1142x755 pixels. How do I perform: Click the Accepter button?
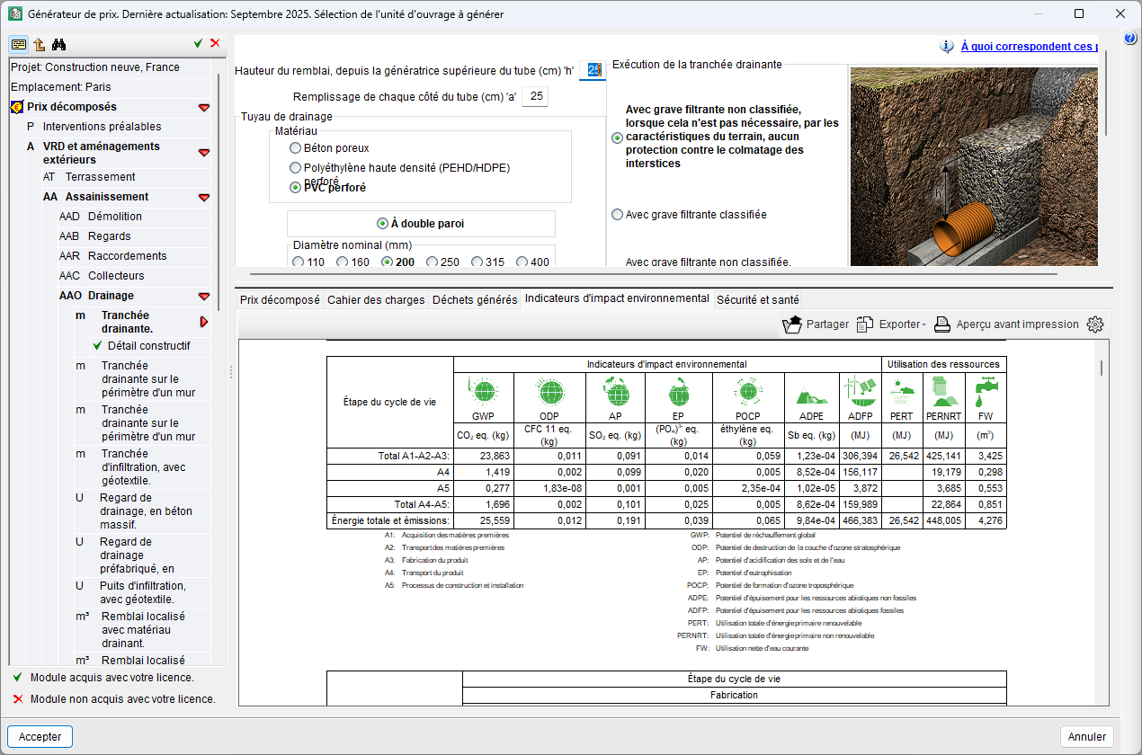(x=40, y=736)
